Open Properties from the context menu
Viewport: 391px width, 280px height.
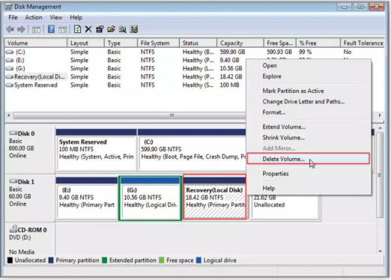click(309, 174)
